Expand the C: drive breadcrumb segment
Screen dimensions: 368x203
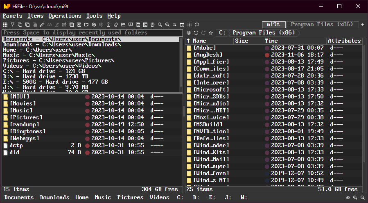222,33
